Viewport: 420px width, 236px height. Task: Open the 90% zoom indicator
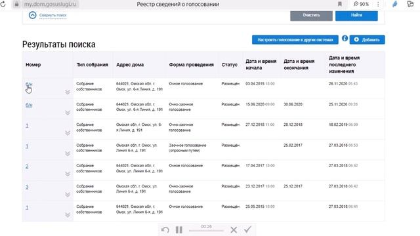[x=361, y=4]
